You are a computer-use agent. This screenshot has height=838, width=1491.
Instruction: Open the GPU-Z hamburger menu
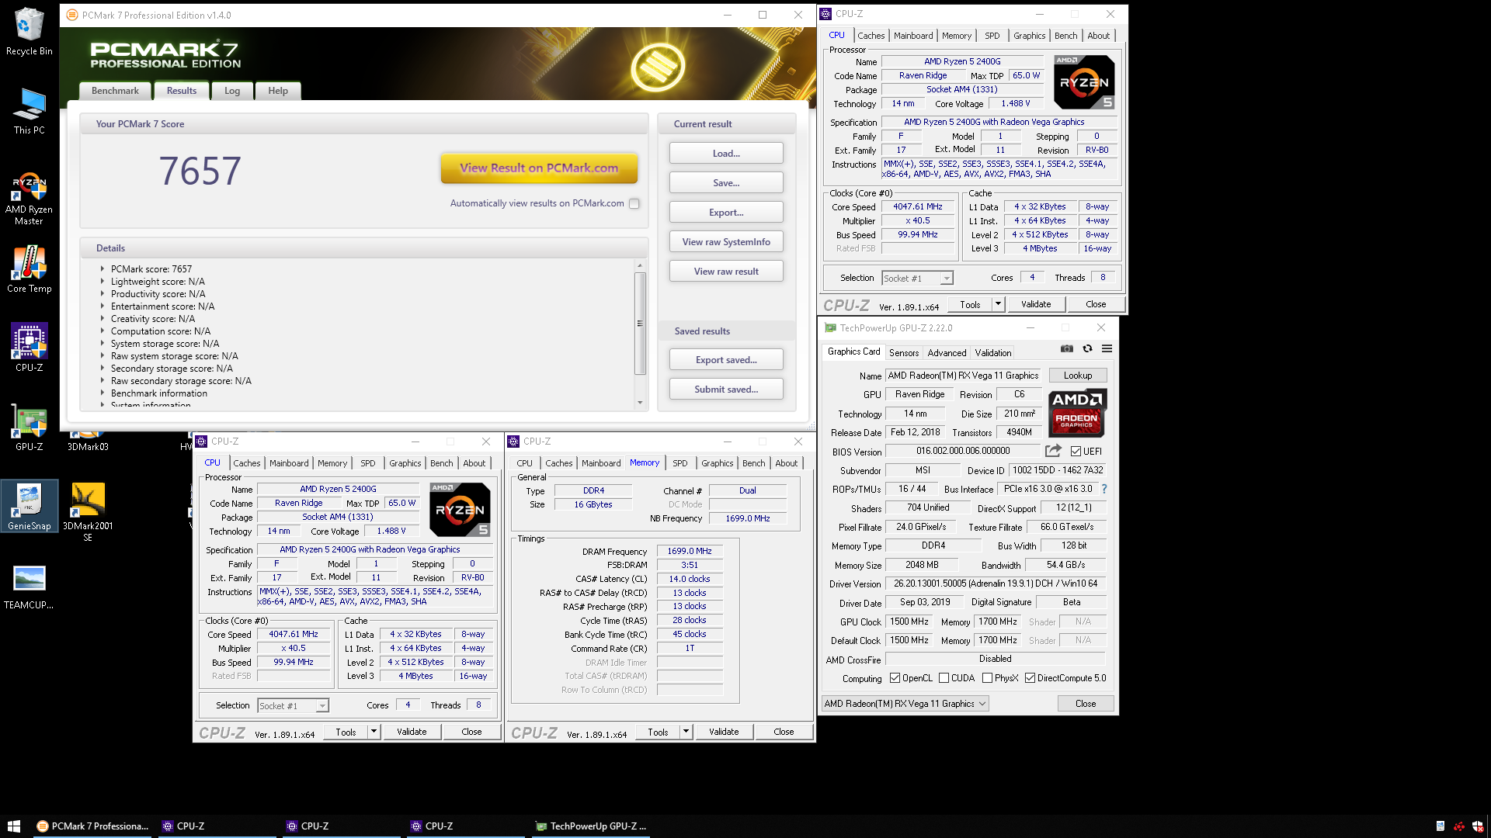1107,349
